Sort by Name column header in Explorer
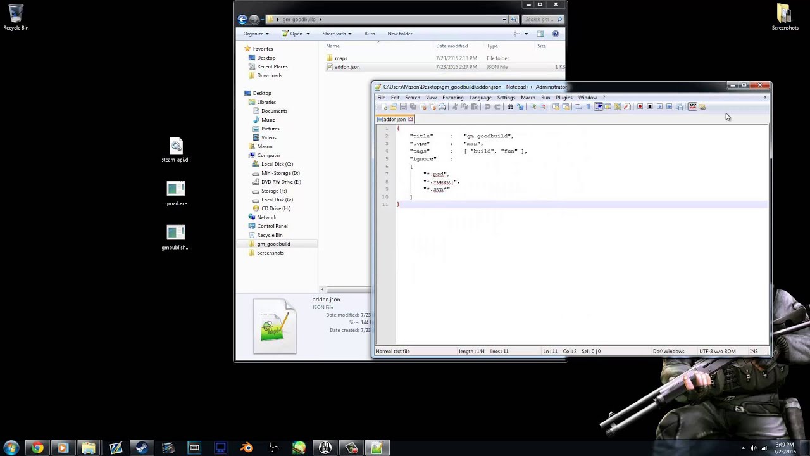 (333, 46)
